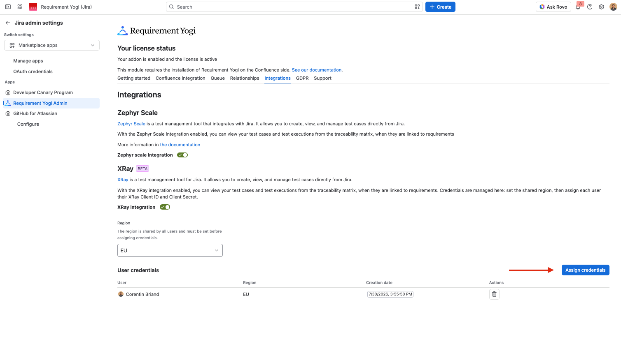This screenshot has height=337, width=621.
Task: Click the User credentials heading
Action: [138, 270]
